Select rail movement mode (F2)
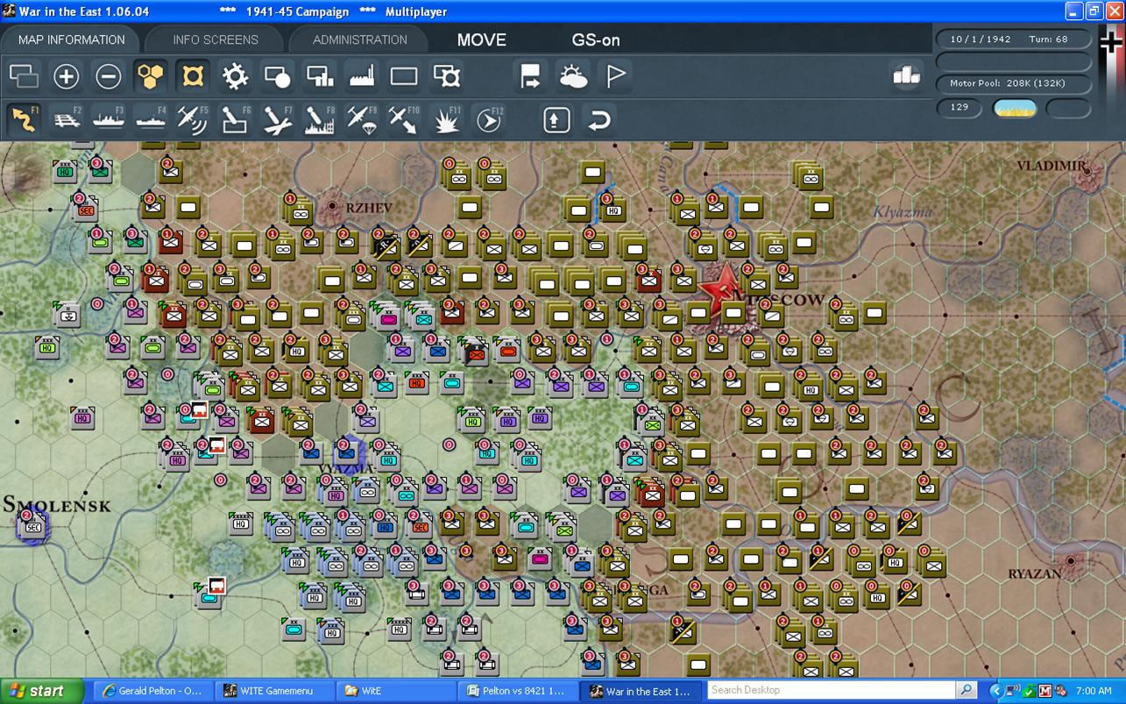 pyautogui.click(x=67, y=119)
